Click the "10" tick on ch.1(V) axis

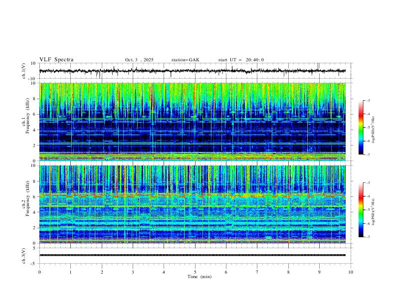coord(33,63)
